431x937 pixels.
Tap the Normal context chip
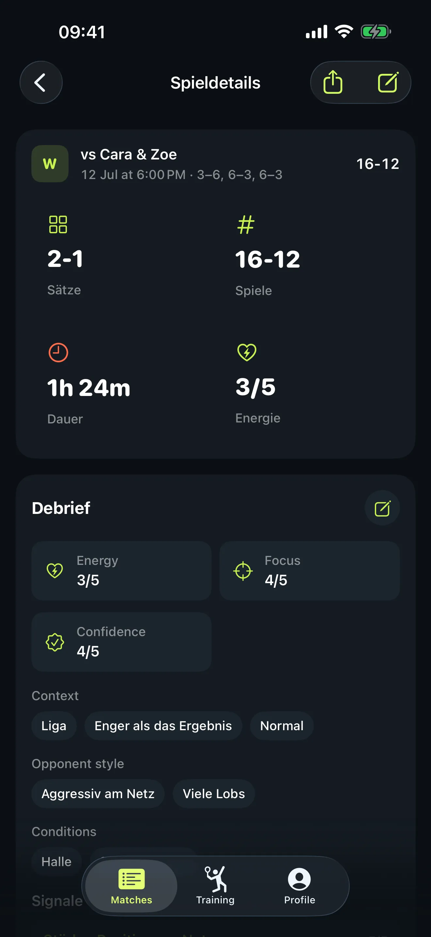[x=282, y=726]
